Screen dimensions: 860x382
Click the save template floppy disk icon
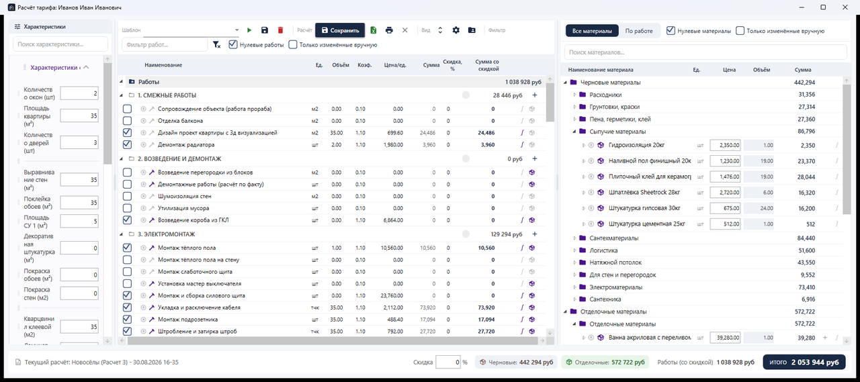point(265,30)
